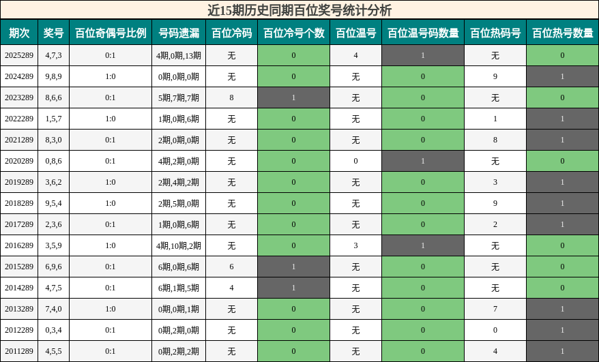Image resolution: width=599 pixels, height=362 pixels.
Task: Click prize number 9,8,9
Action: pos(53,76)
